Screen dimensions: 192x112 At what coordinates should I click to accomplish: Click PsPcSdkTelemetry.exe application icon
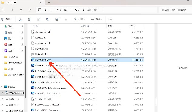[x=33, y=82]
